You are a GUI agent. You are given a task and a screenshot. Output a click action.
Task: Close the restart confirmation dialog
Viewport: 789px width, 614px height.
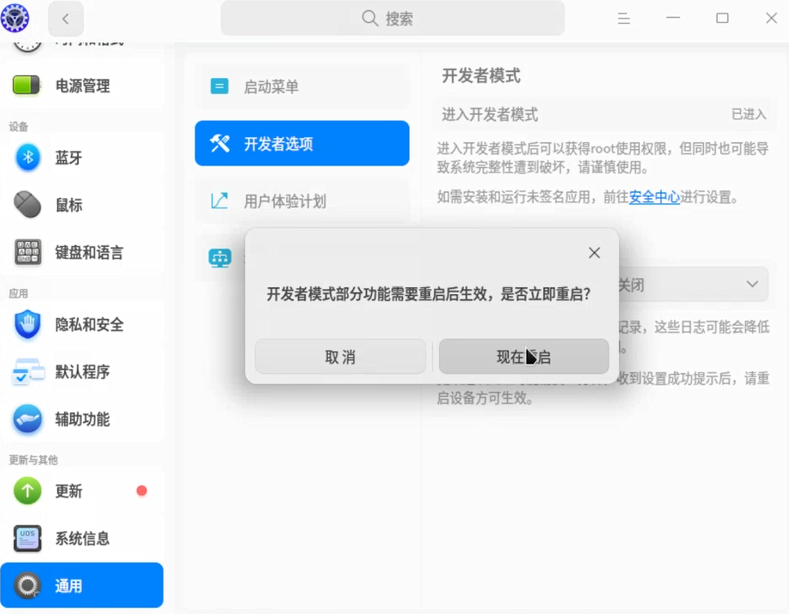click(x=594, y=253)
